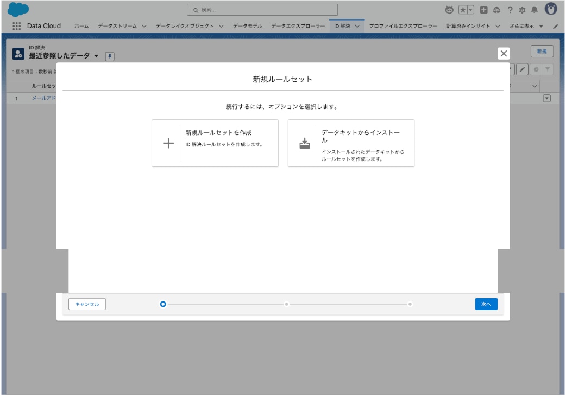Open the App Launcher grid icon
Screen dimensions: 566x398
click(x=16, y=26)
